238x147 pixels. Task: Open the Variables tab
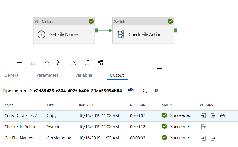point(84,75)
